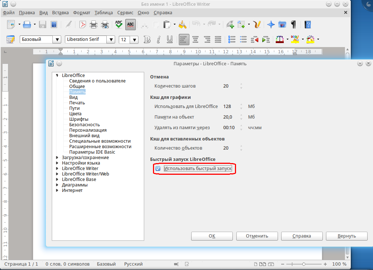
Task: Click the Bold formatting icon
Action: click(147, 39)
